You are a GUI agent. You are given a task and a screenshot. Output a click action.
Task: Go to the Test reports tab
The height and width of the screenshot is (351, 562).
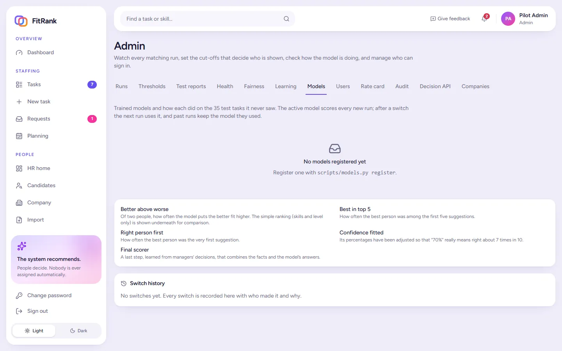tap(191, 87)
